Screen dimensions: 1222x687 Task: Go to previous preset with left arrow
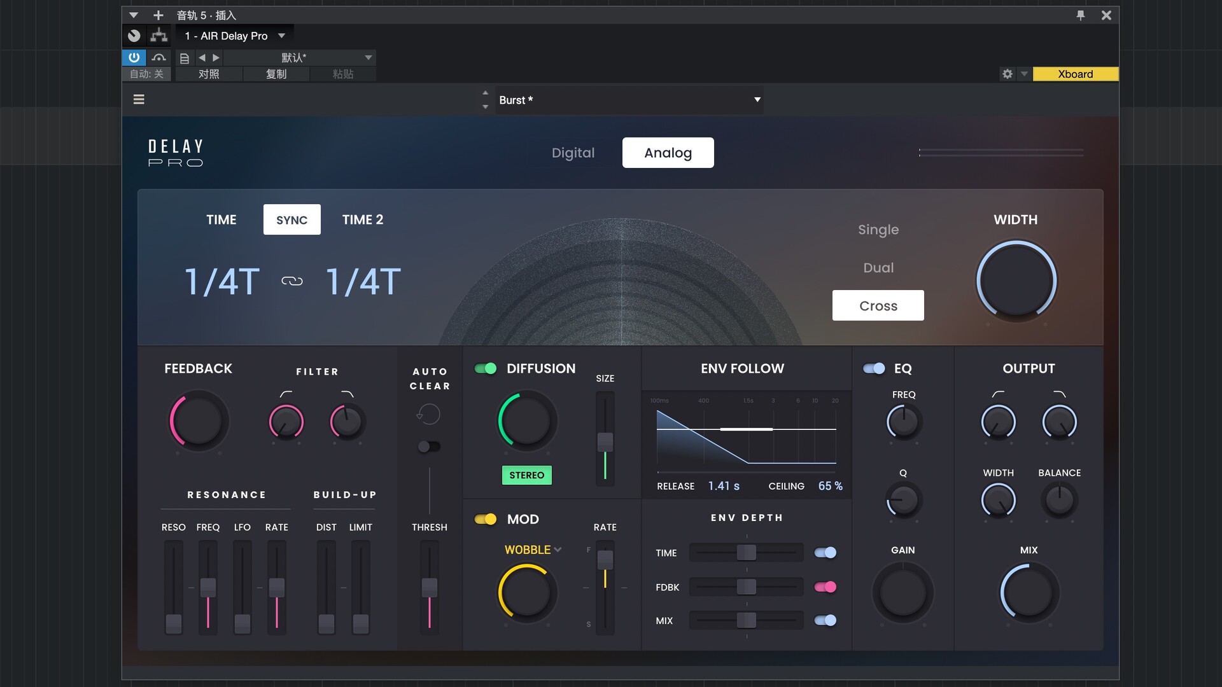(202, 57)
